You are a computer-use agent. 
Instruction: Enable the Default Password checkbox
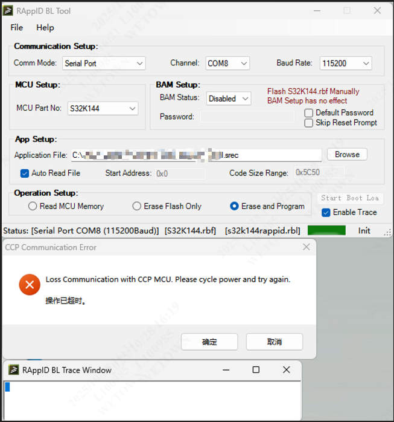point(308,113)
